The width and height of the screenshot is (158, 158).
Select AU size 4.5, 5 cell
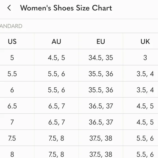(56, 58)
